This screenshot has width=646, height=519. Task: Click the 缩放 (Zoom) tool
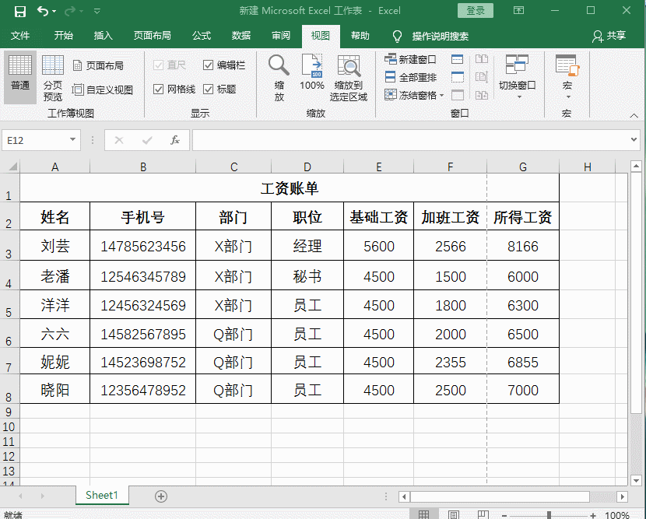tap(278, 75)
